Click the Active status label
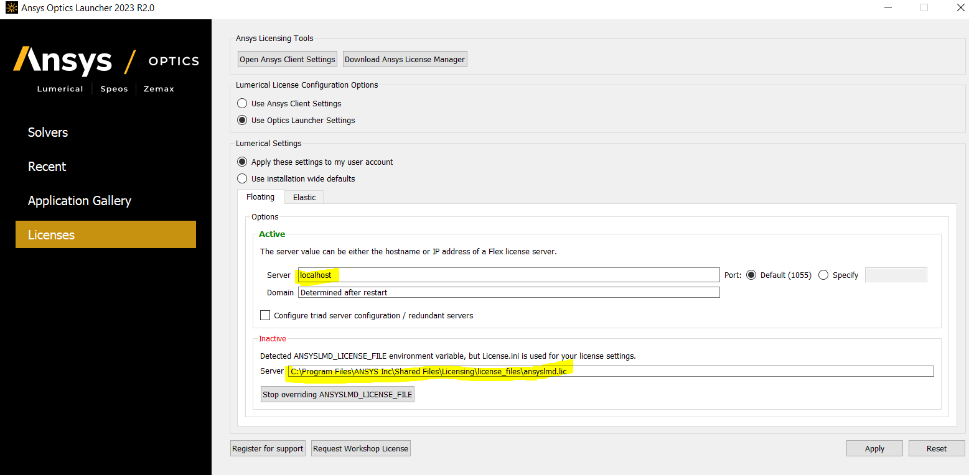Viewport: 969px width, 475px height. click(x=272, y=234)
